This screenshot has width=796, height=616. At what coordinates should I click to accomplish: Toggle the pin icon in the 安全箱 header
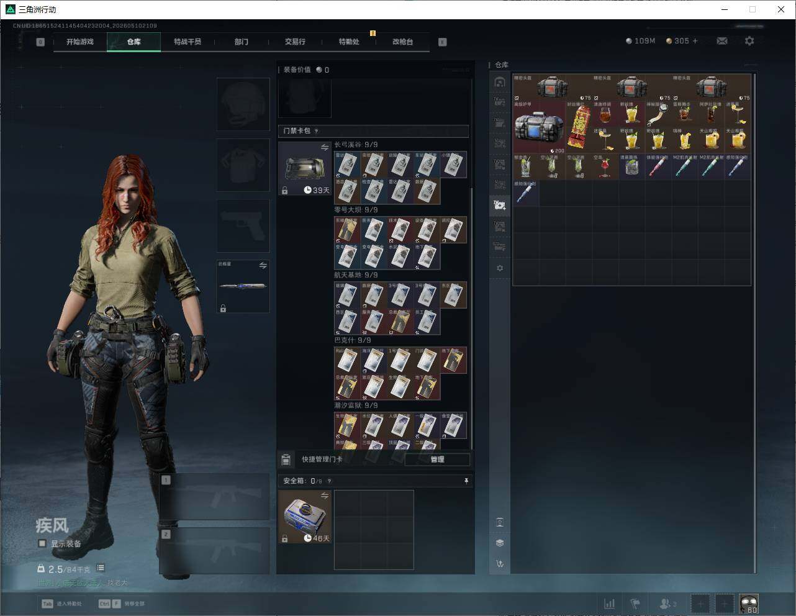point(466,481)
